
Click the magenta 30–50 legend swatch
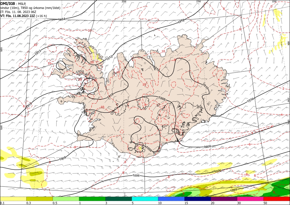(x=251, y=199)
